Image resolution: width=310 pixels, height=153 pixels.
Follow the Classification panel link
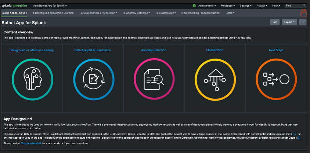pyautogui.click(x=215, y=50)
